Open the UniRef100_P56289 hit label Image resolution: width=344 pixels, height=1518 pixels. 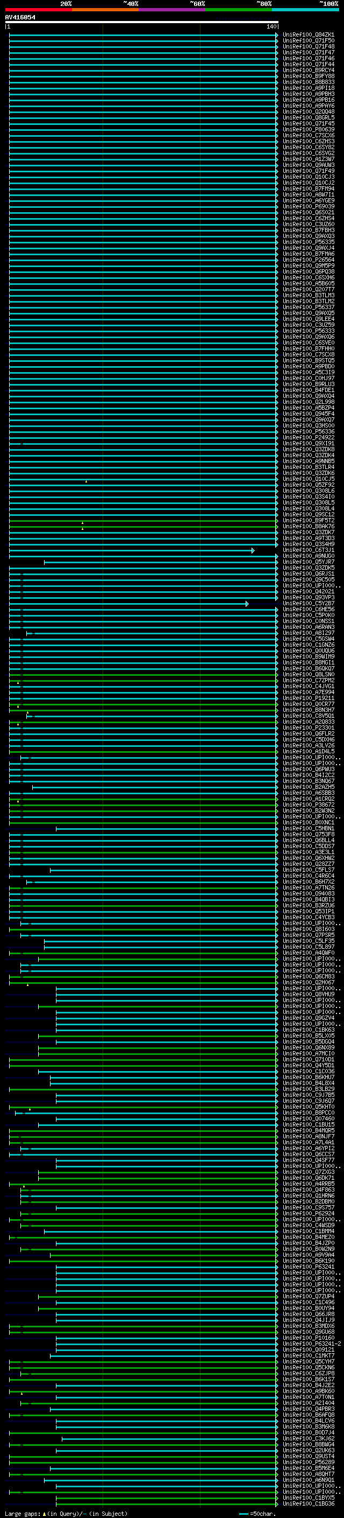(x=308, y=1461)
